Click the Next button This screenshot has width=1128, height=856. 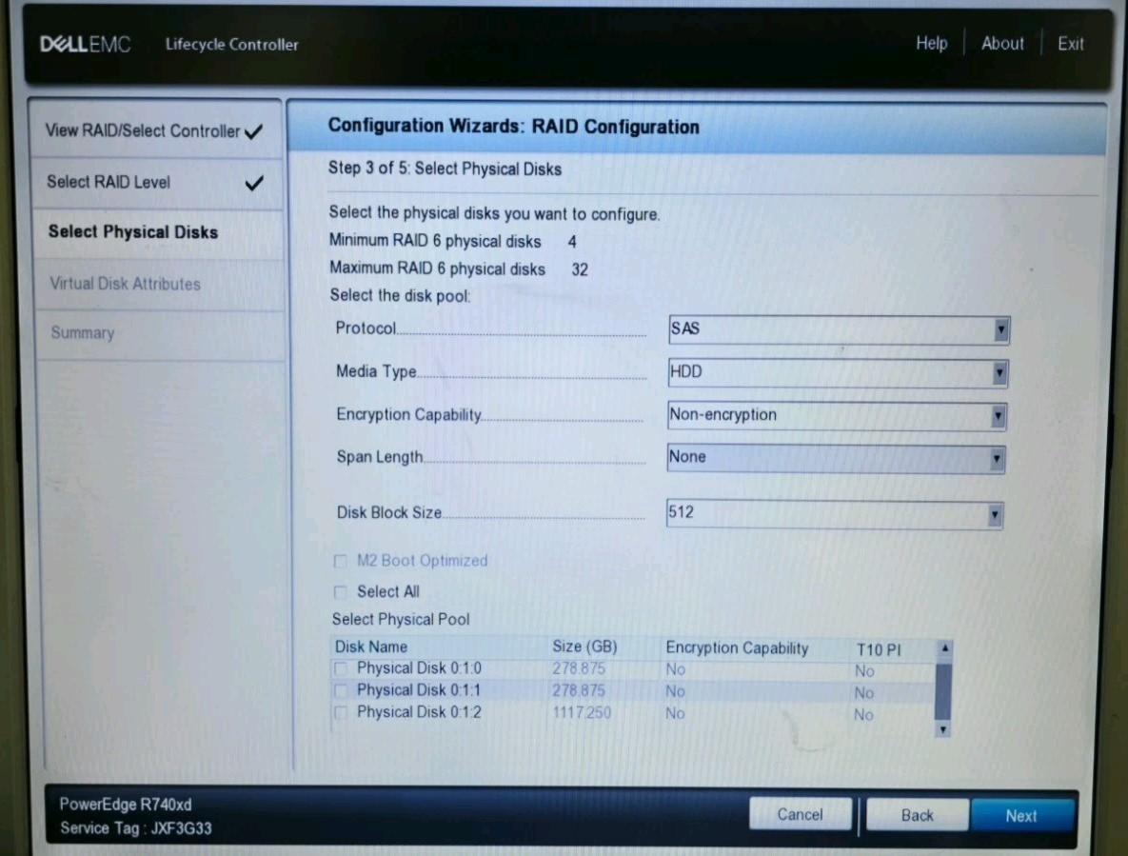(x=1020, y=816)
